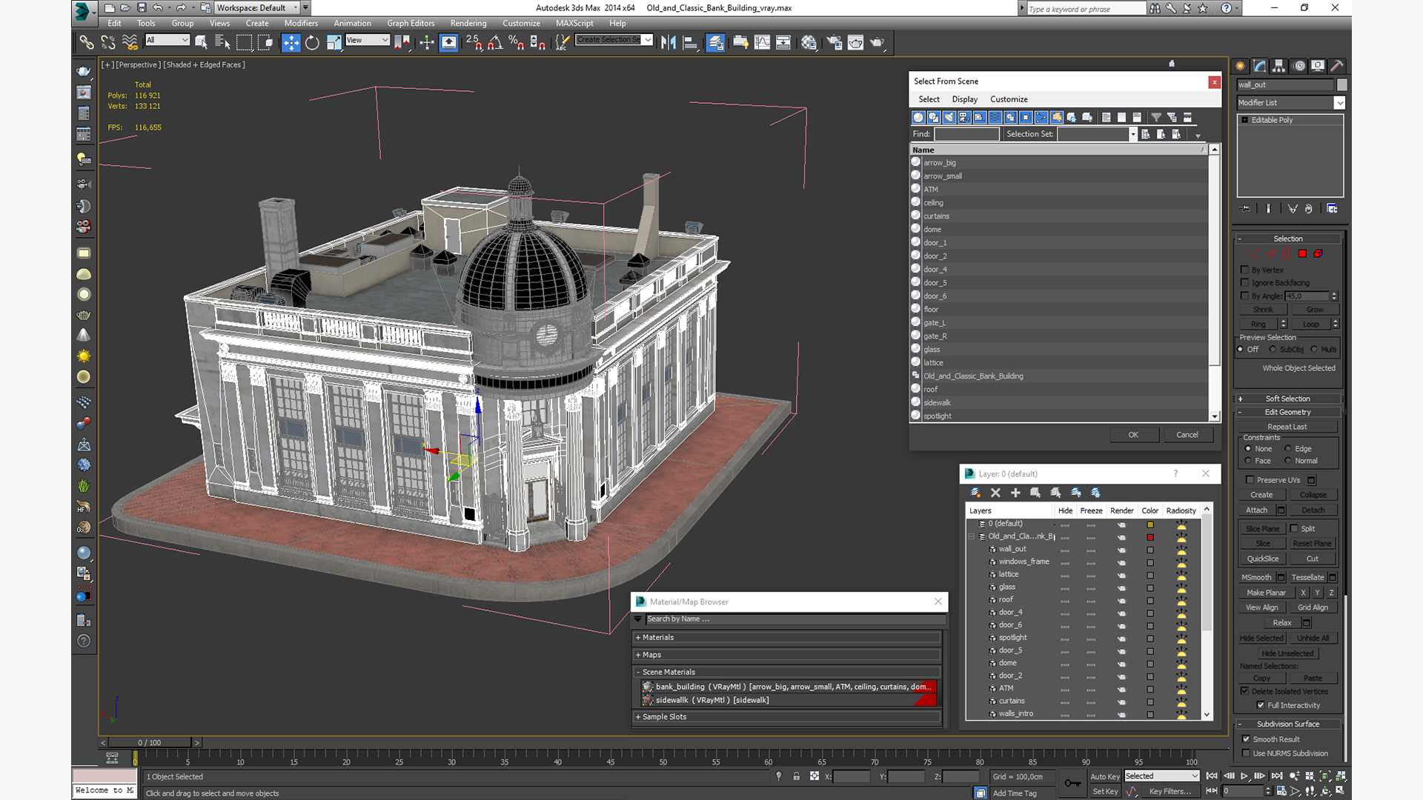Click Play Animation button
The image size is (1423, 800).
(1244, 776)
